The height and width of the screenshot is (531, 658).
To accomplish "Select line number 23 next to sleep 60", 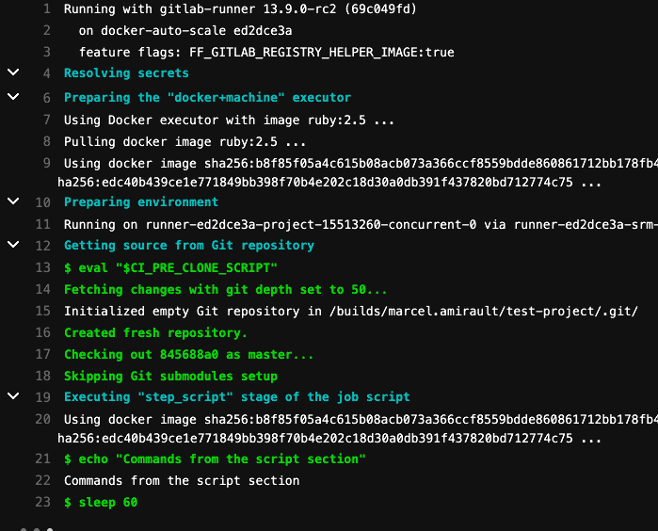I will pyautogui.click(x=43, y=502).
